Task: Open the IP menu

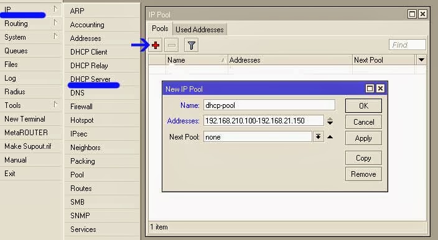Action: pos(30,10)
